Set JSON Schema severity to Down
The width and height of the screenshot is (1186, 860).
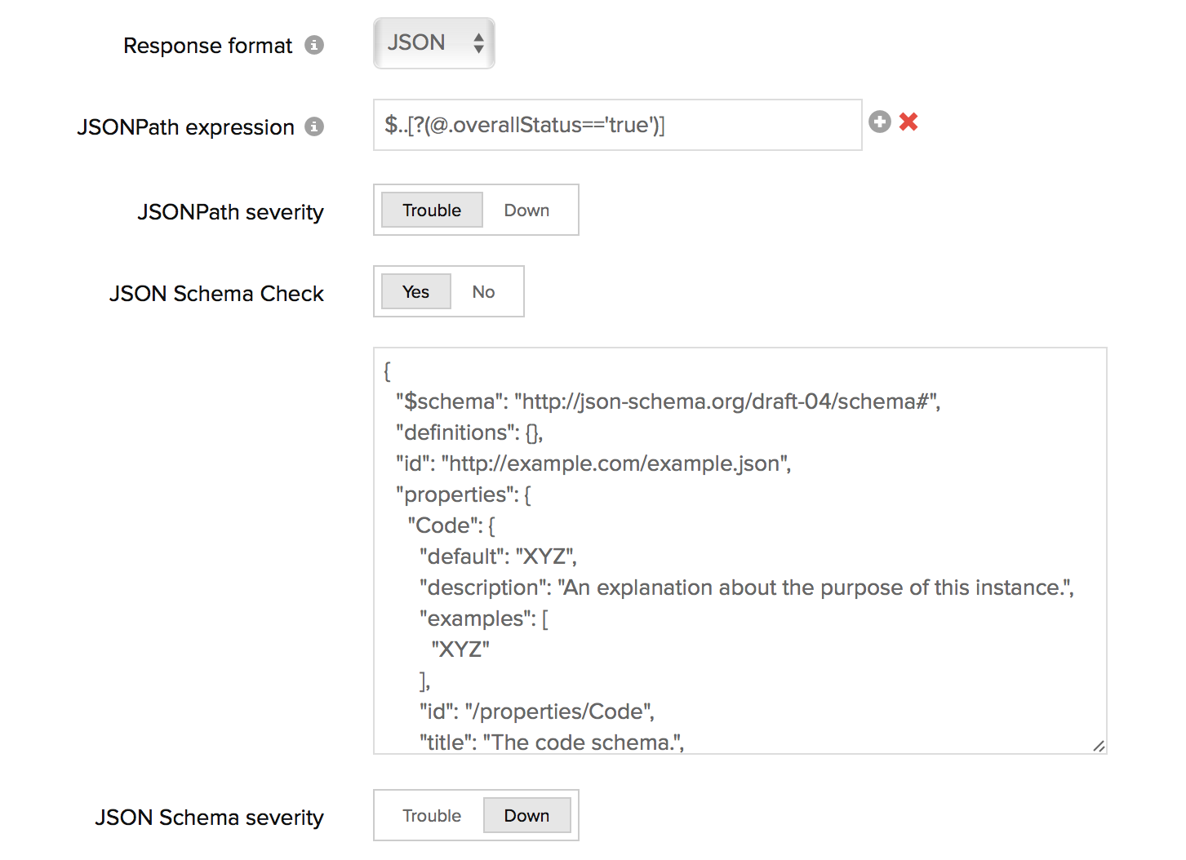click(x=526, y=816)
